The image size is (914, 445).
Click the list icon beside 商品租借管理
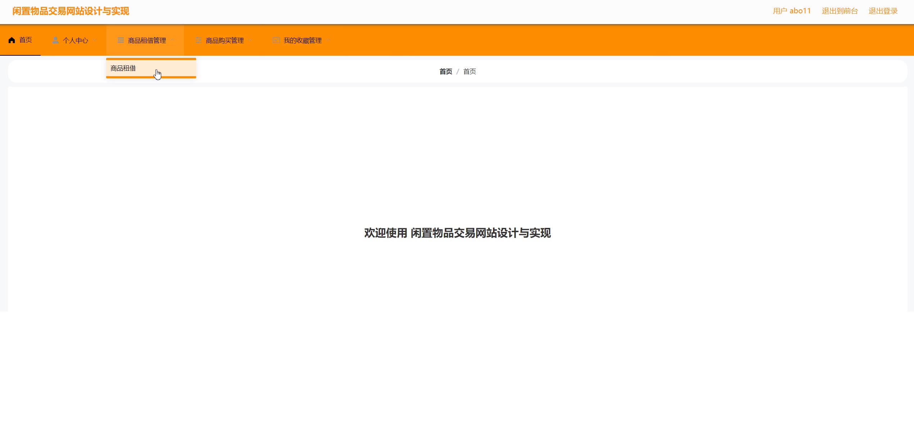point(121,40)
